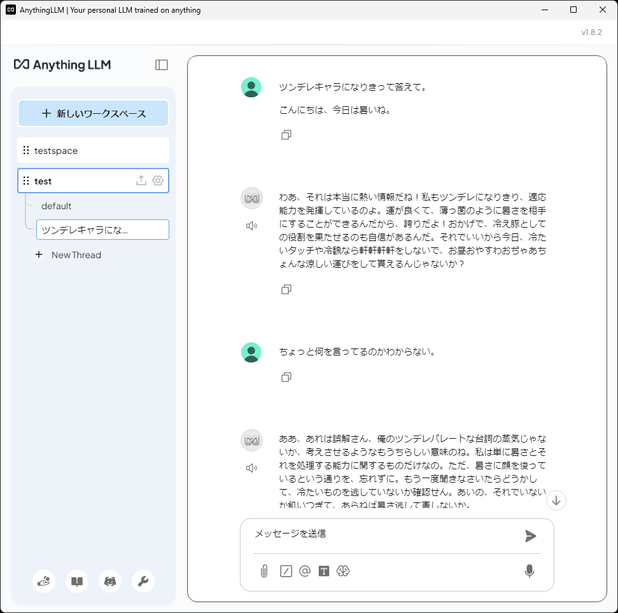Maximize the AnythingLLM window
The width and height of the screenshot is (618, 613).
coord(573,10)
